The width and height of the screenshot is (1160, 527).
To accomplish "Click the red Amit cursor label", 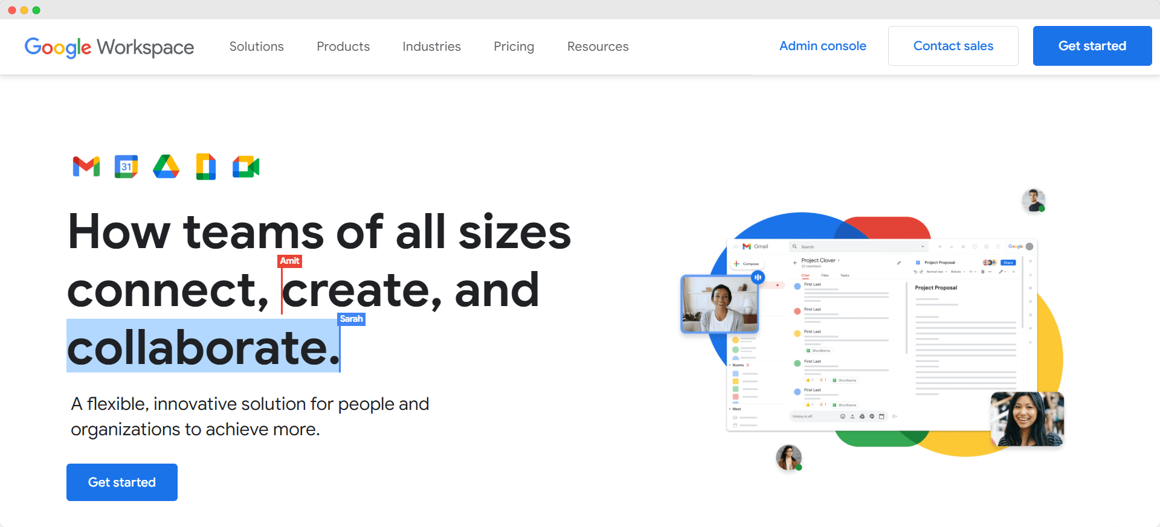I will pyautogui.click(x=289, y=261).
